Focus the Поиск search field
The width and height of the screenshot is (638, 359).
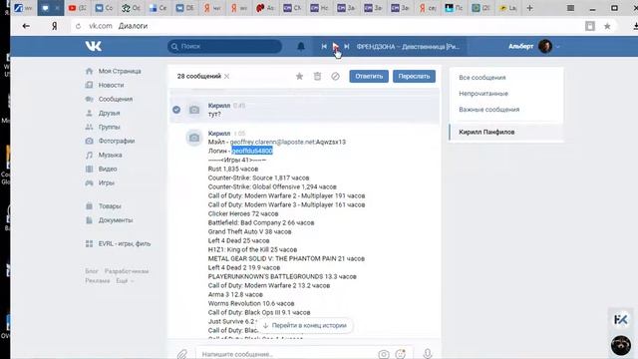[224, 47]
